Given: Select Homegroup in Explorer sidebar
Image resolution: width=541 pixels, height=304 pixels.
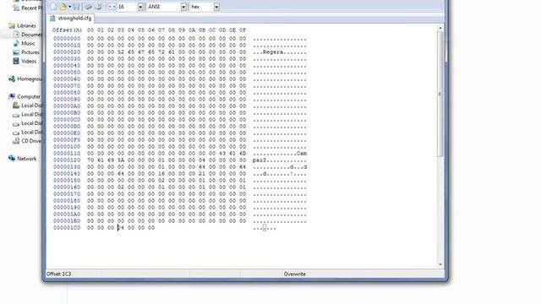Looking at the screenshot, I should (x=25, y=79).
